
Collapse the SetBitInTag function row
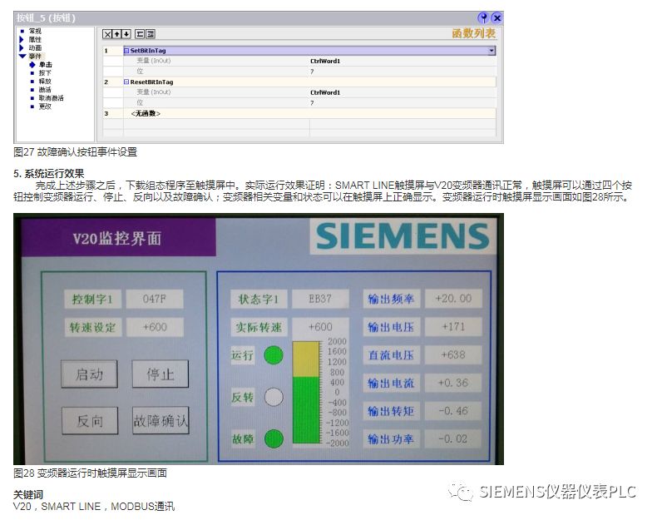tap(126, 50)
